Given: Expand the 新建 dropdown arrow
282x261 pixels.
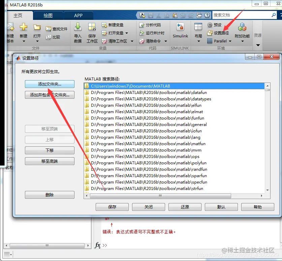Looking at the screenshot, I should [x=24, y=41].
